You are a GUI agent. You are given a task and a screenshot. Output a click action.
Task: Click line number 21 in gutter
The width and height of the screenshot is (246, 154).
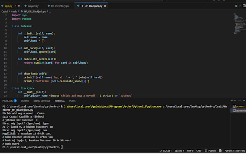(x=5, y=88)
